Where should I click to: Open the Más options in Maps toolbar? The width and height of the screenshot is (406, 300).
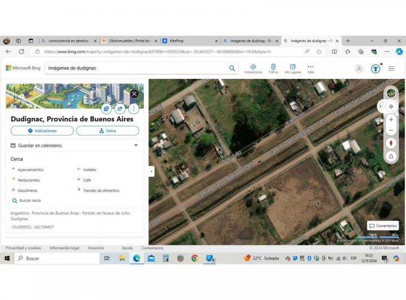coord(311,69)
